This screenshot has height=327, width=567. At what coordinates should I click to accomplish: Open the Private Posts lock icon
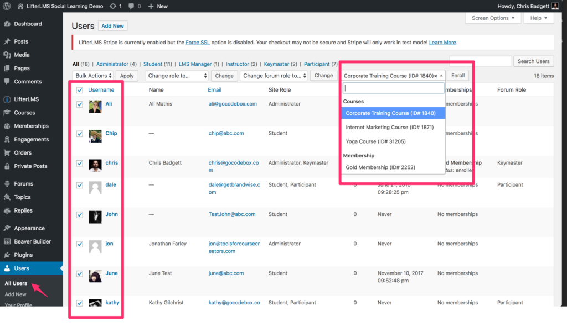point(7,166)
